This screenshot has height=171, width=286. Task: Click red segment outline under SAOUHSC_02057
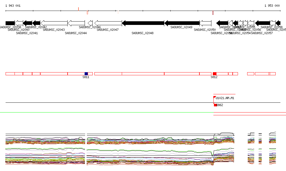(262, 74)
